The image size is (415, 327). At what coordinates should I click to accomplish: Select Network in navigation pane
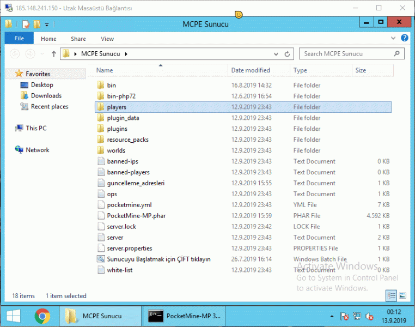pyautogui.click(x=38, y=150)
